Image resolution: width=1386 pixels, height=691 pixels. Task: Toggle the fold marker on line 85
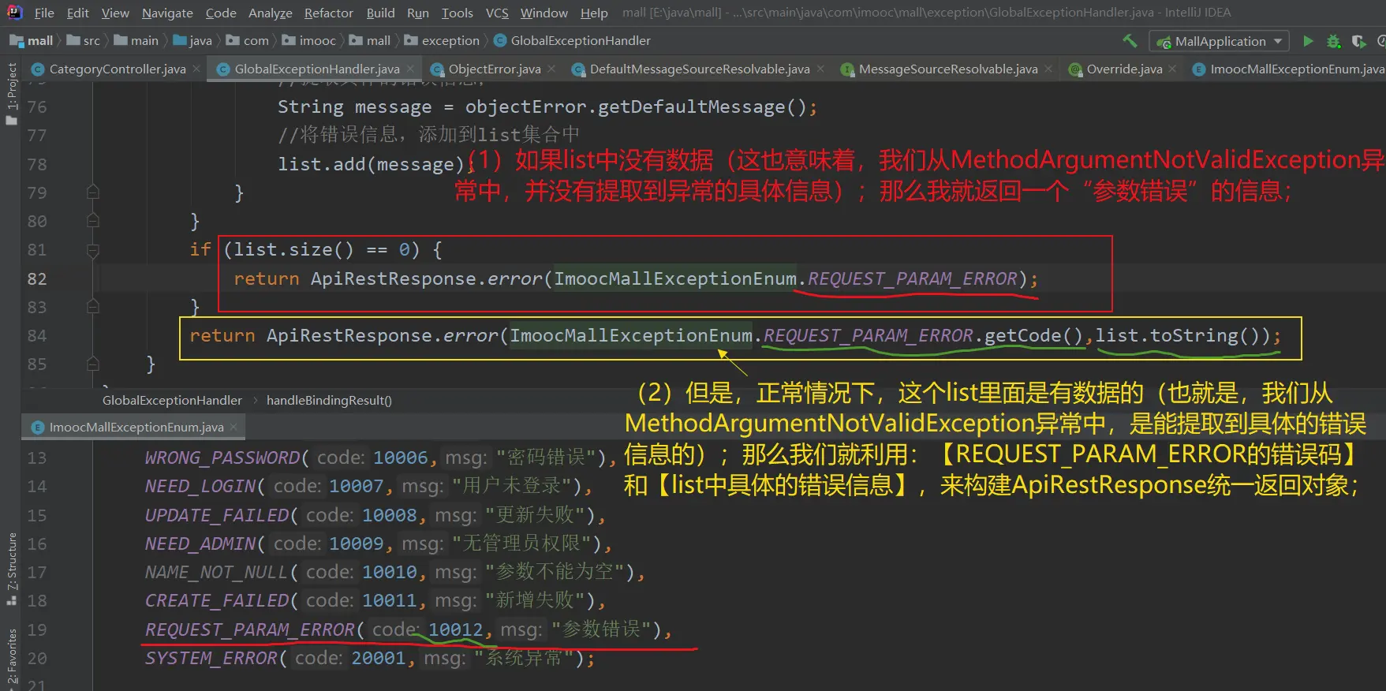click(93, 364)
